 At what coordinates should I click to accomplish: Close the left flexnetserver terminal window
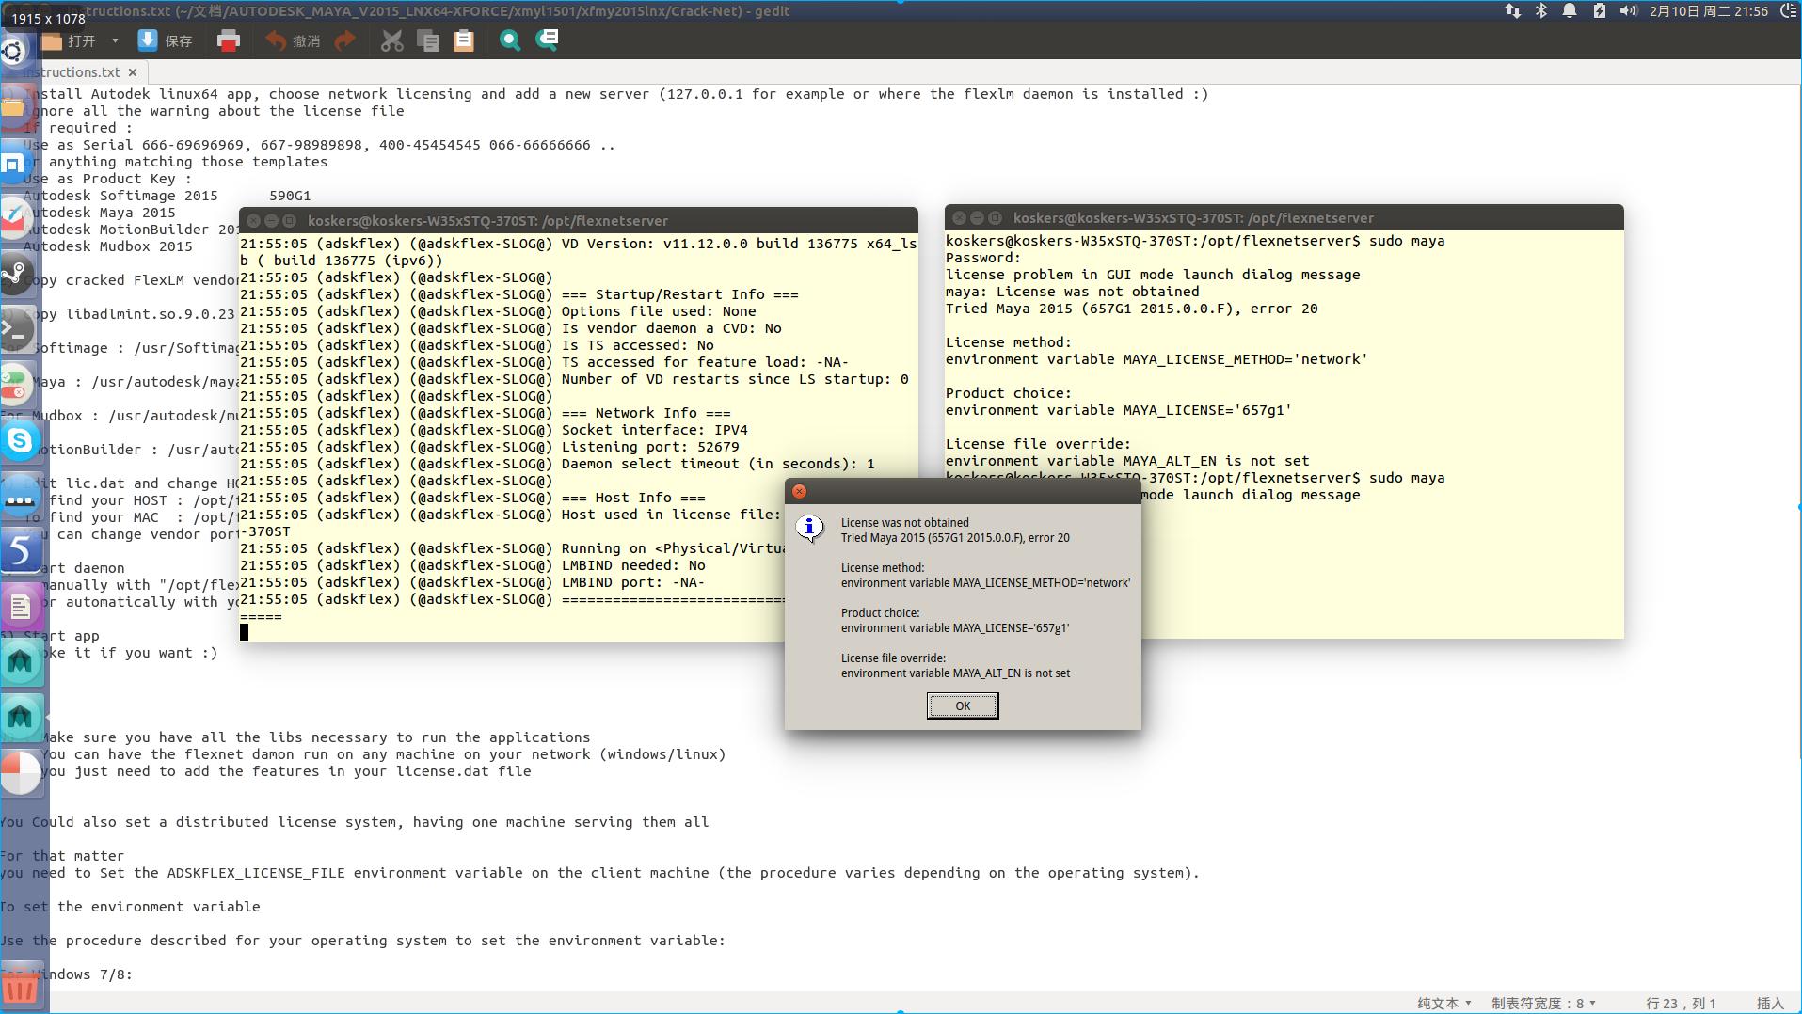click(x=253, y=221)
